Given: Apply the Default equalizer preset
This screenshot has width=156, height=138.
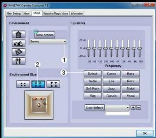Looking at the screenshot, I should point(93,74).
